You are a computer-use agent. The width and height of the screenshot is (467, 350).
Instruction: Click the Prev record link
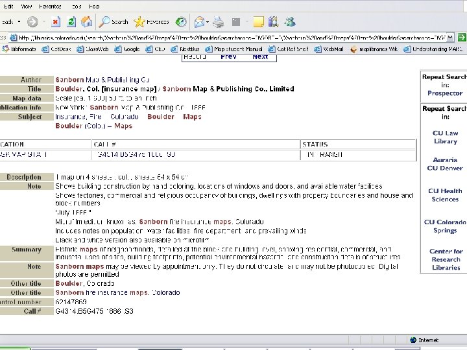pos(228,56)
